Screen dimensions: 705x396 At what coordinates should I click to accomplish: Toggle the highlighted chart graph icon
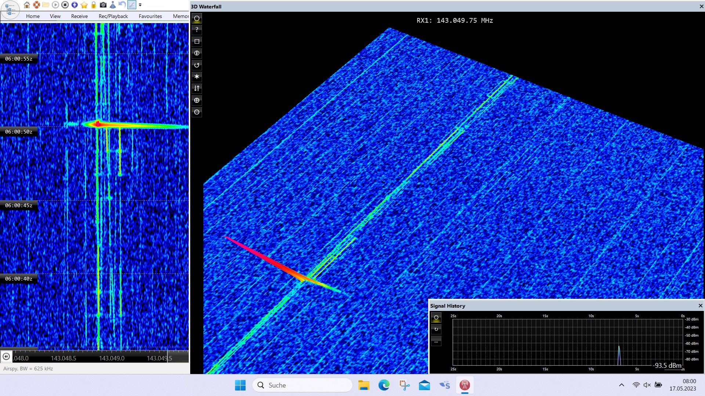click(x=131, y=5)
